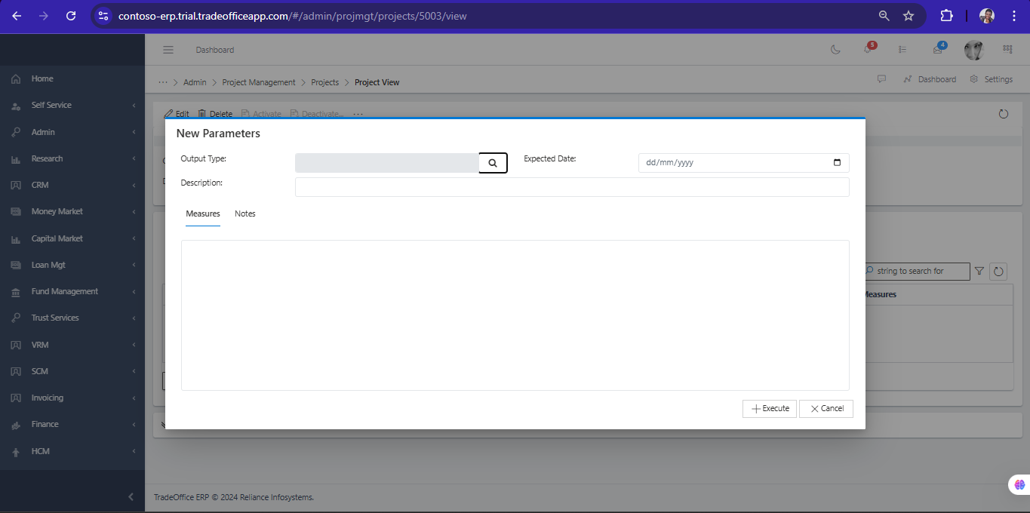The height and width of the screenshot is (513, 1030).
Task: Open notifications bell in top bar
Action: 868,50
